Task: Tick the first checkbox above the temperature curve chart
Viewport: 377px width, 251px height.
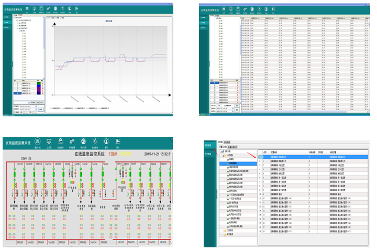Action: [x=48, y=17]
